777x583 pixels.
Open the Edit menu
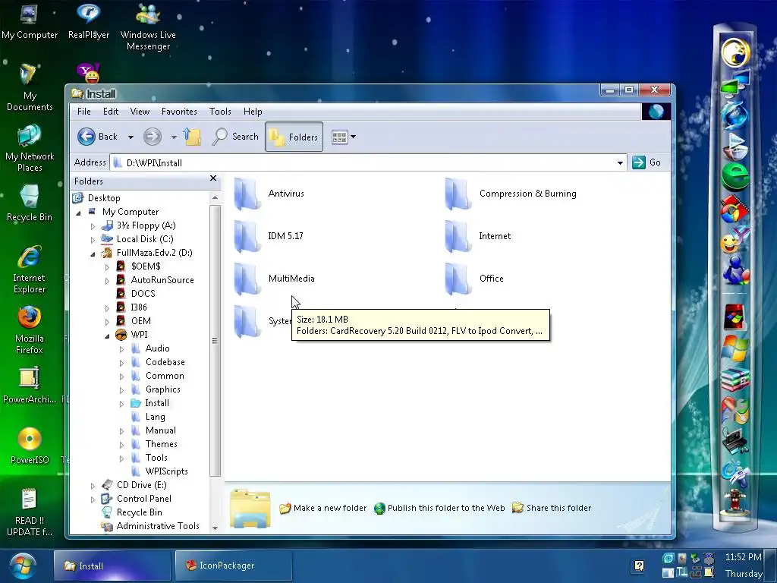point(111,112)
